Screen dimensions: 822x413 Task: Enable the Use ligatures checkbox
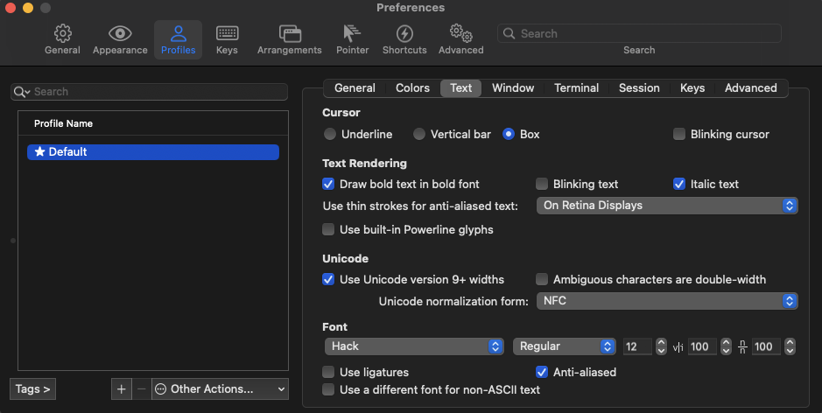click(x=328, y=372)
